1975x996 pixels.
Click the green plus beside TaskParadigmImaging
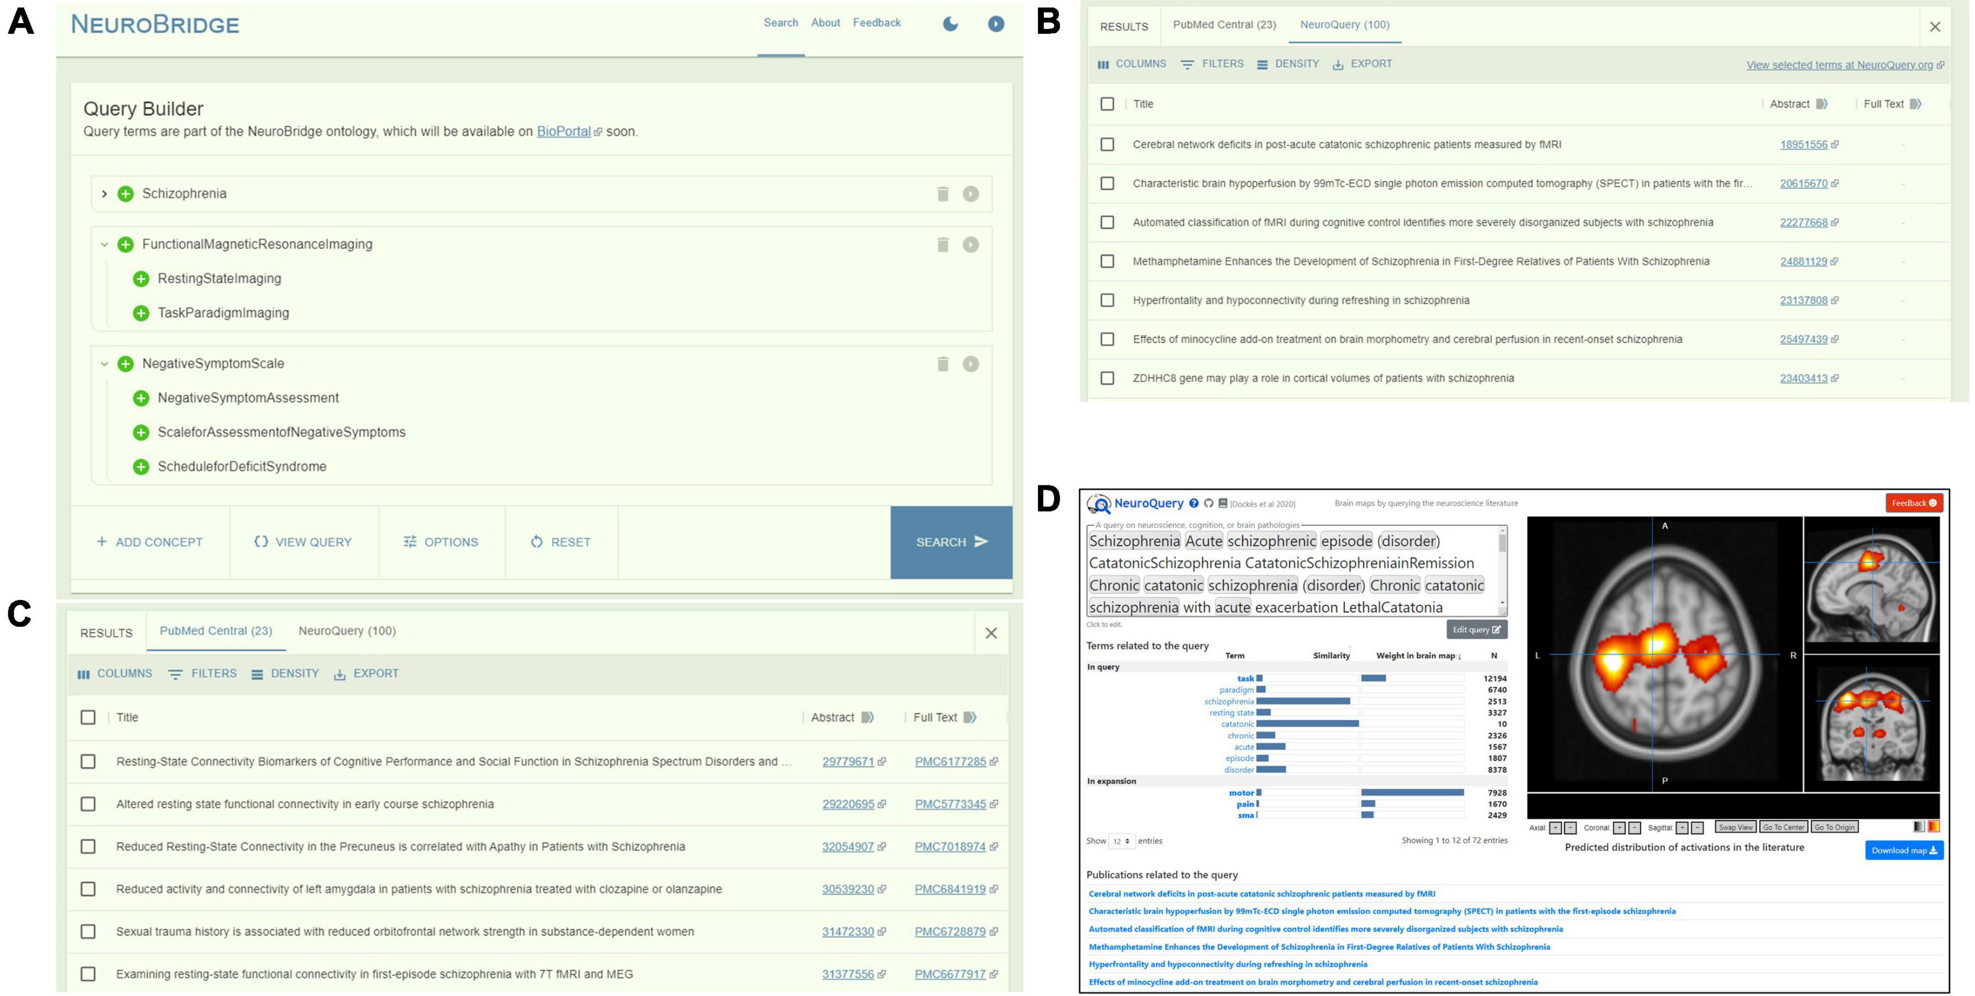point(141,313)
